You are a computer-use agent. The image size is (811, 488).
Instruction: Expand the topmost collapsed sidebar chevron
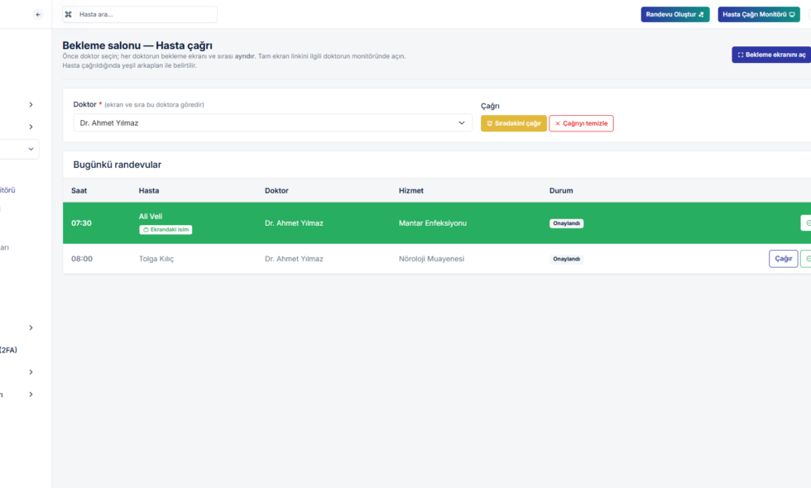[x=31, y=104]
